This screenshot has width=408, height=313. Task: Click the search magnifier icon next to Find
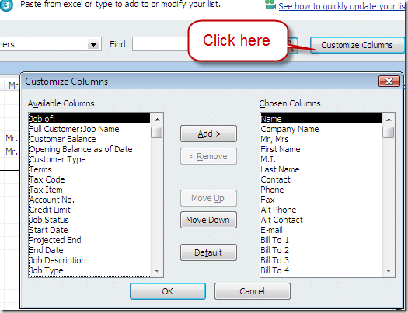point(292,46)
